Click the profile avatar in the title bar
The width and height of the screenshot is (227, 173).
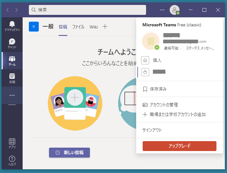(175, 10)
